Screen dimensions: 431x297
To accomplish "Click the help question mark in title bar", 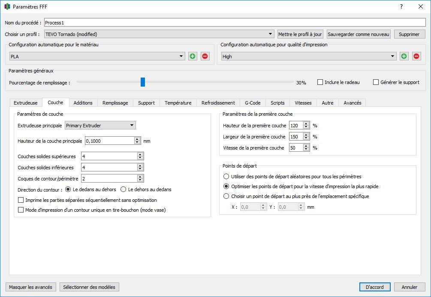I will click(401, 6).
